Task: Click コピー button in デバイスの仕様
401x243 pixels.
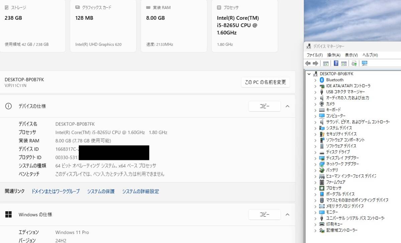Action: click(264, 106)
